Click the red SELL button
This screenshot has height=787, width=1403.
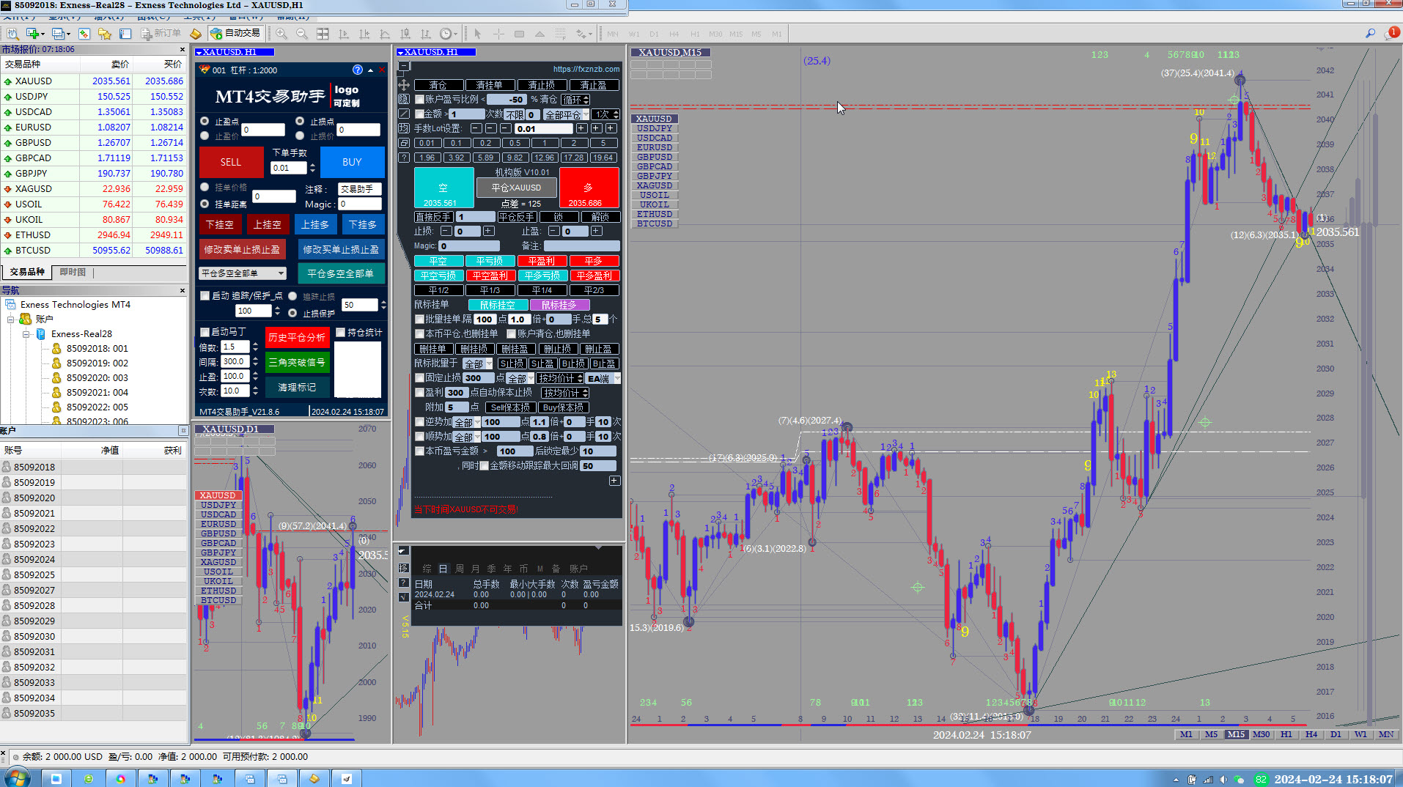[231, 162]
